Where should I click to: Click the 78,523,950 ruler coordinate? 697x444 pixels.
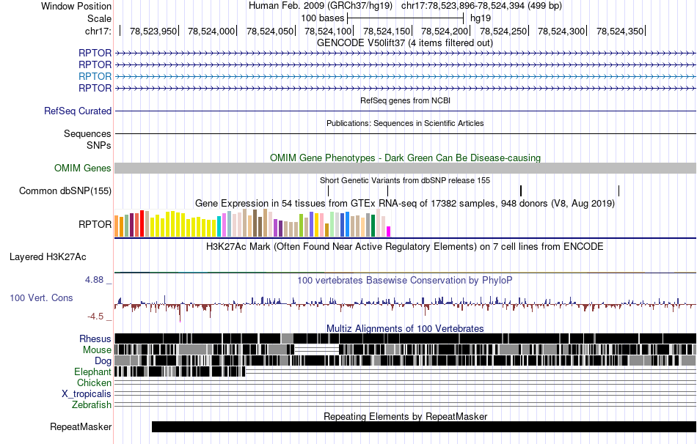(x=153, y=31)
